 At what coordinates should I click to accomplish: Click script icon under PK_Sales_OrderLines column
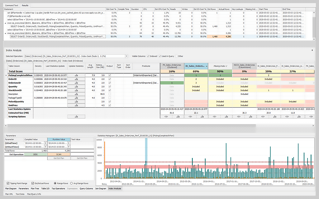(166, 117)
